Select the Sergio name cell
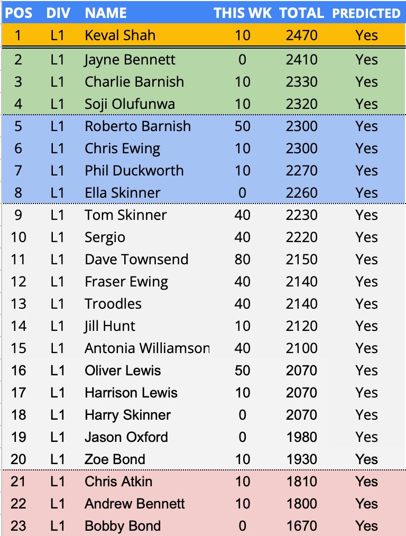 105,237
